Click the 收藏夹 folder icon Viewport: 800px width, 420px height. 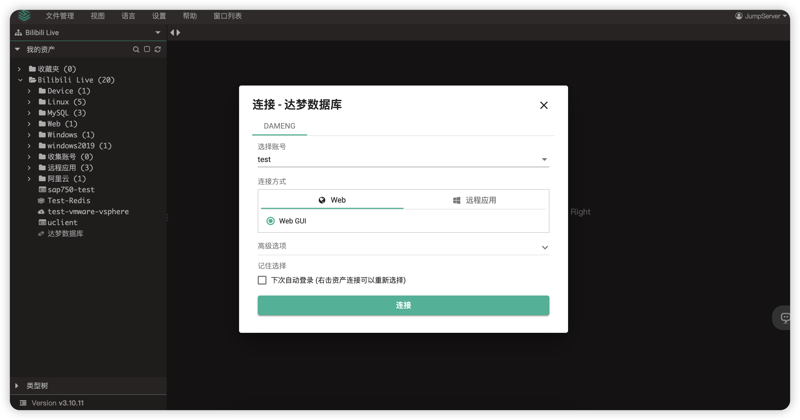pos(32,69)
